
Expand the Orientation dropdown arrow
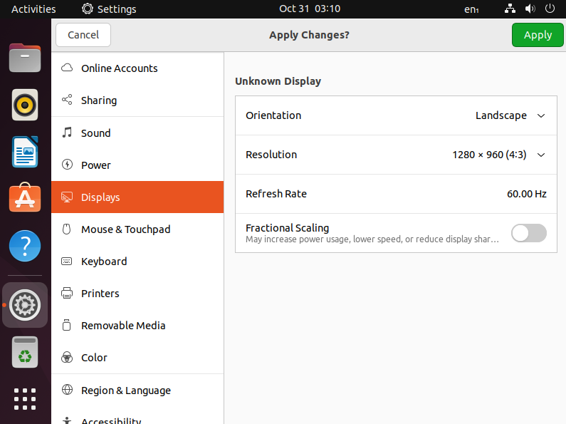tap(541, 115)
